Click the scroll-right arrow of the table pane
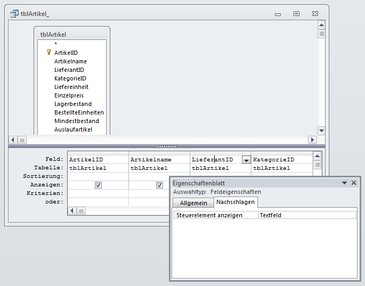Viewport: 365px width, 286px height. (x=312, y=140)
